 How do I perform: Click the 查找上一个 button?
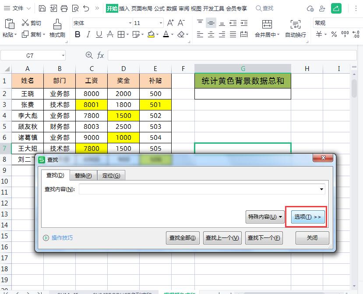tap(222, 238)
